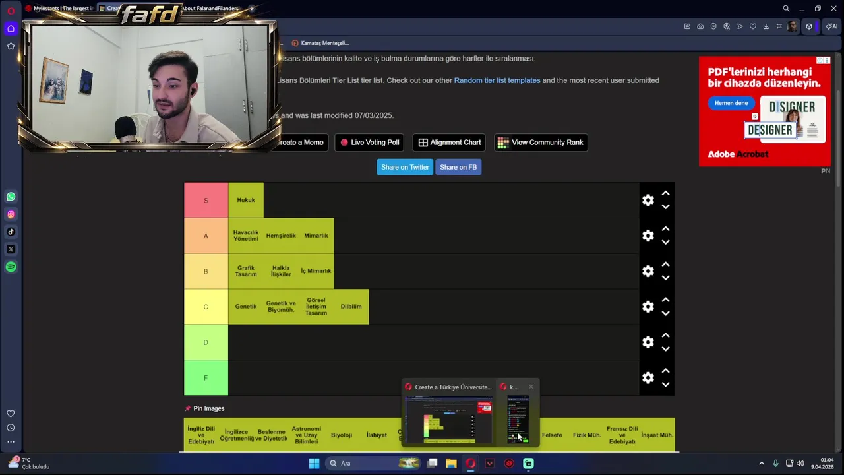
Task: Click the search tabs magnifier icon
Action: tap(786, 9)
